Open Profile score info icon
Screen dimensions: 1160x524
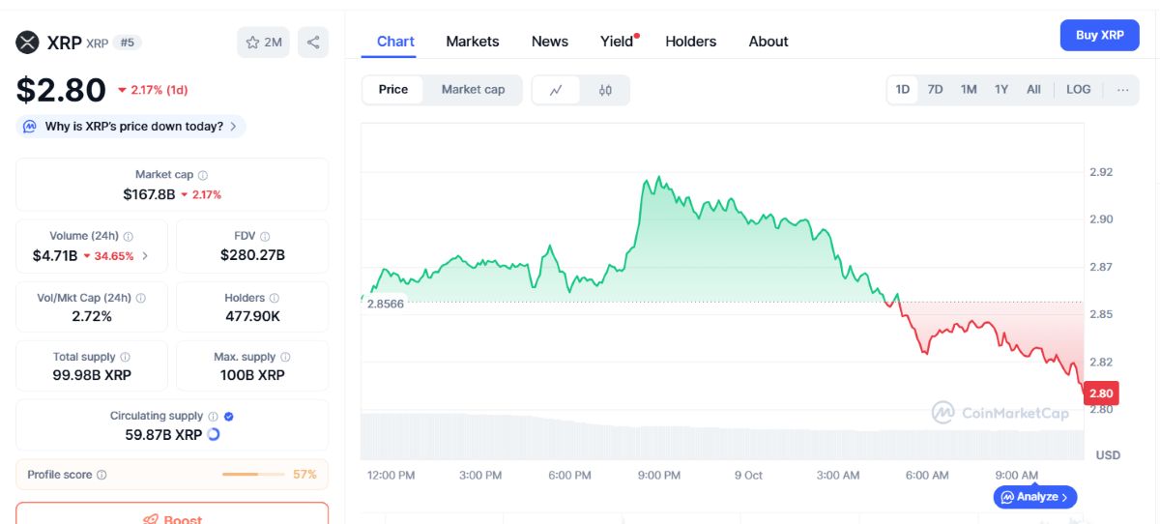(x=101, y=475)
